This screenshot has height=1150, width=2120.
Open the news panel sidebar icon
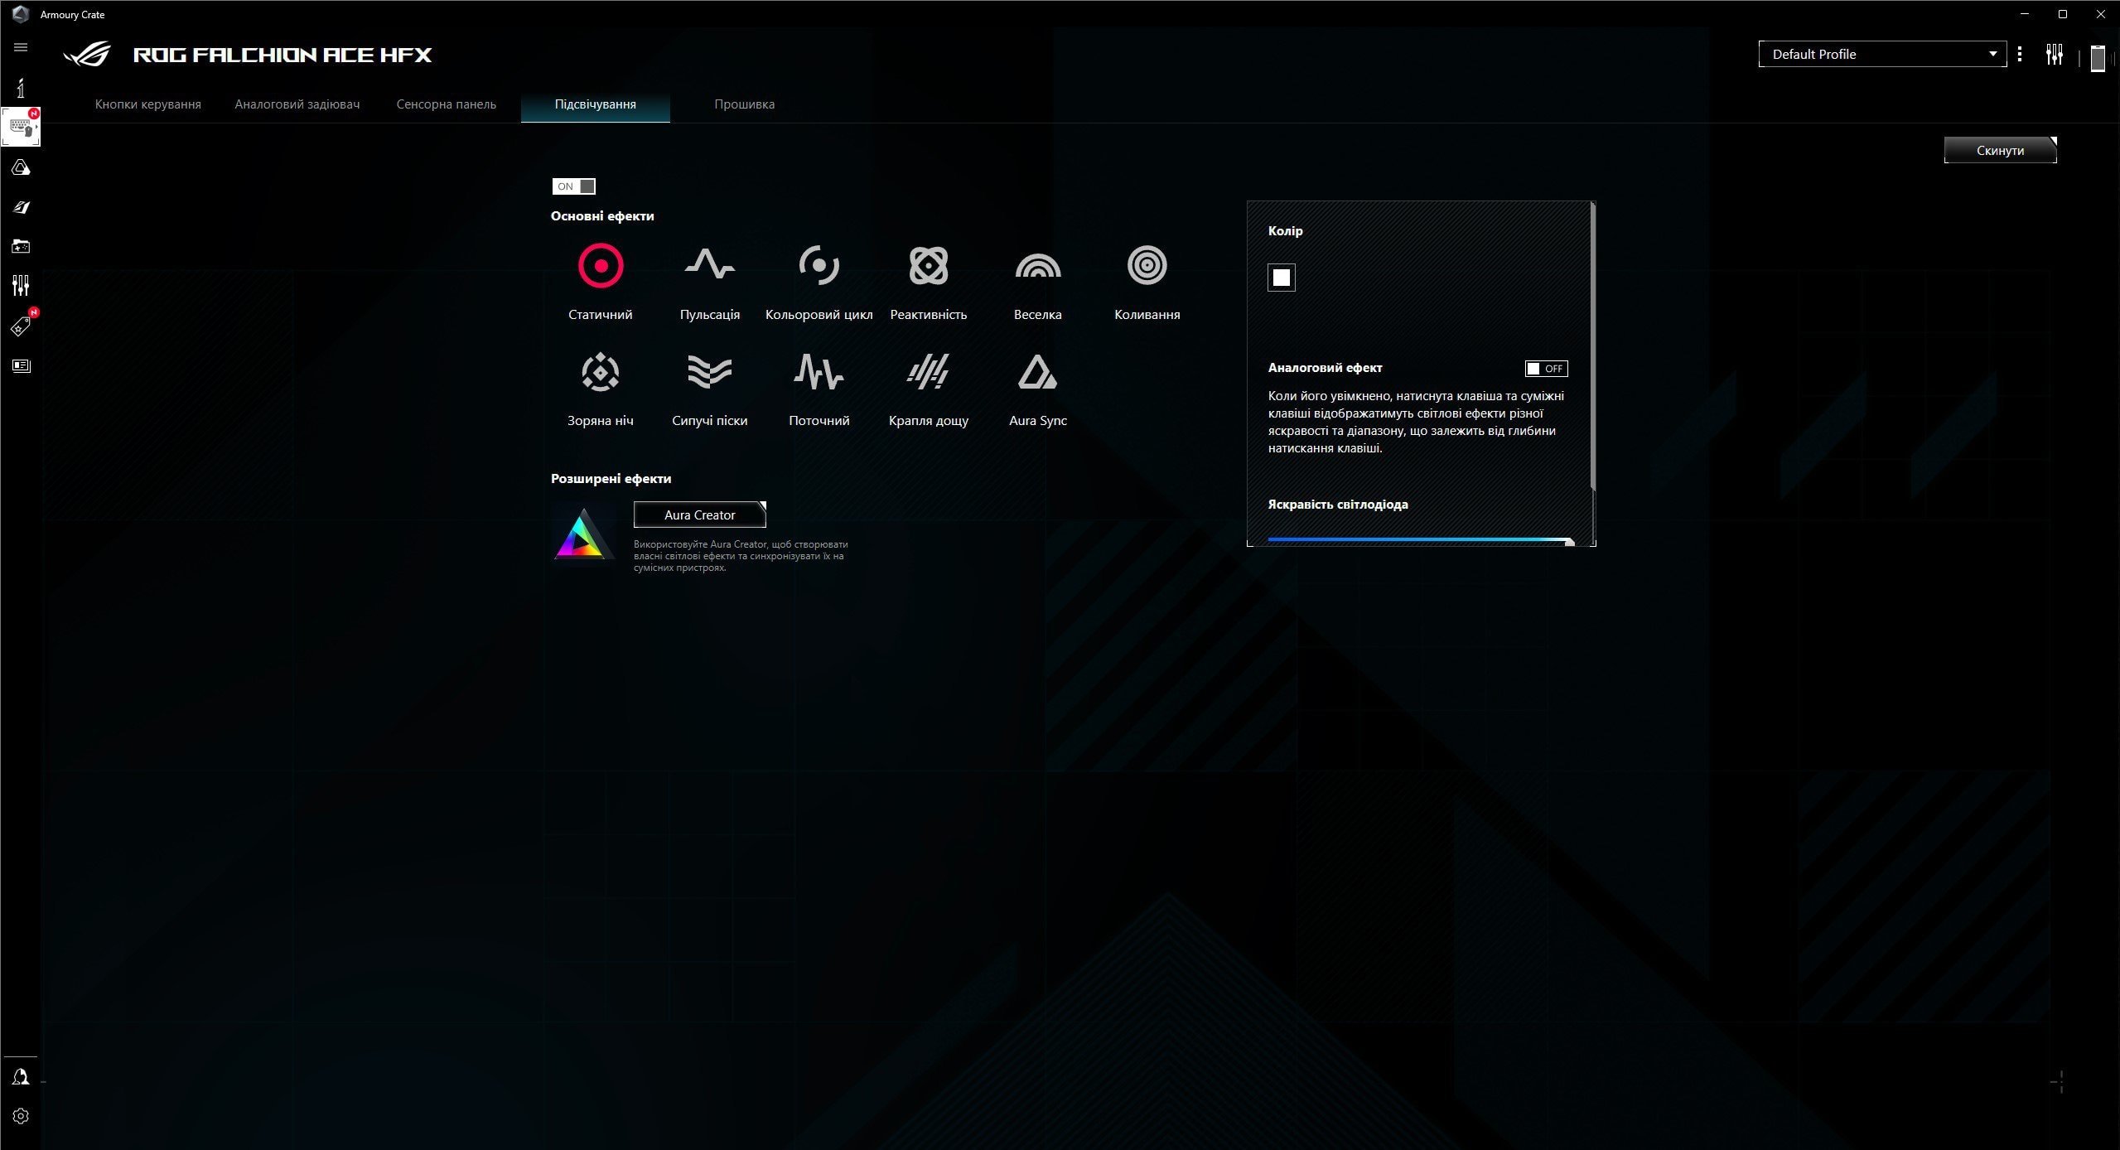tap(21, 365)
